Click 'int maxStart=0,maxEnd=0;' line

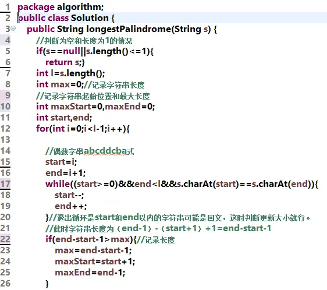click(x=95, y=107)
